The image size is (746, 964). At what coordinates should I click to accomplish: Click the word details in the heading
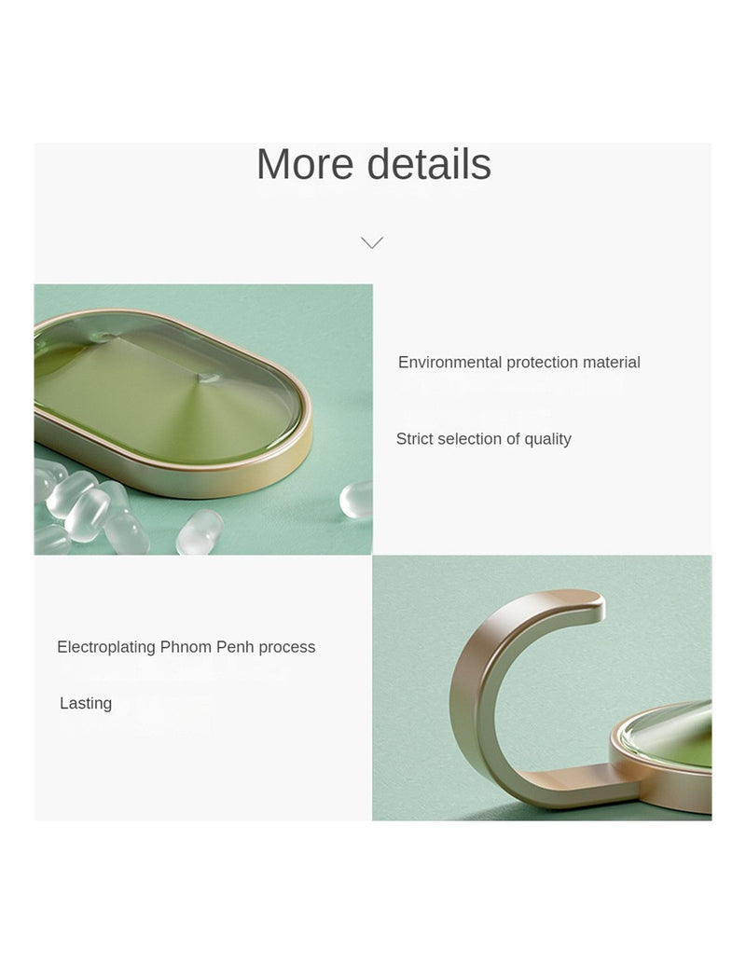point(429,164)
